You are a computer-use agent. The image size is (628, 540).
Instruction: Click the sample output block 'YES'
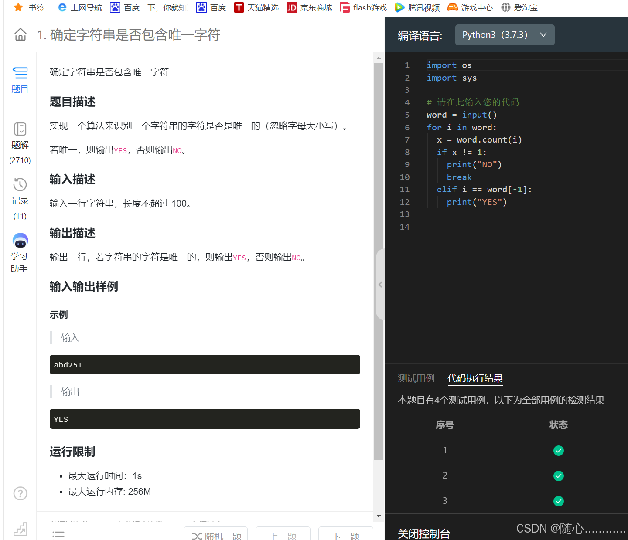coord(205,419)
